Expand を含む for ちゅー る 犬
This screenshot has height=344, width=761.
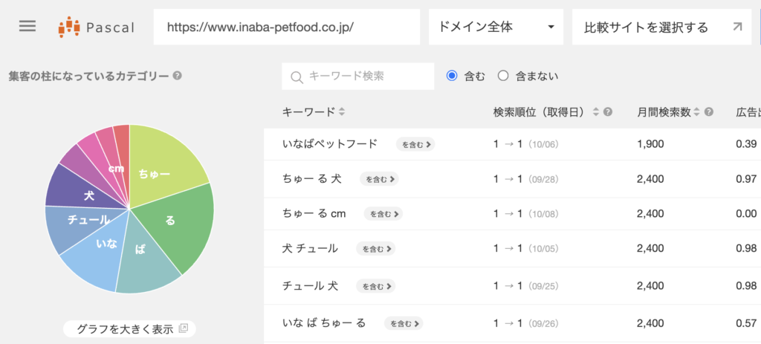379,179
